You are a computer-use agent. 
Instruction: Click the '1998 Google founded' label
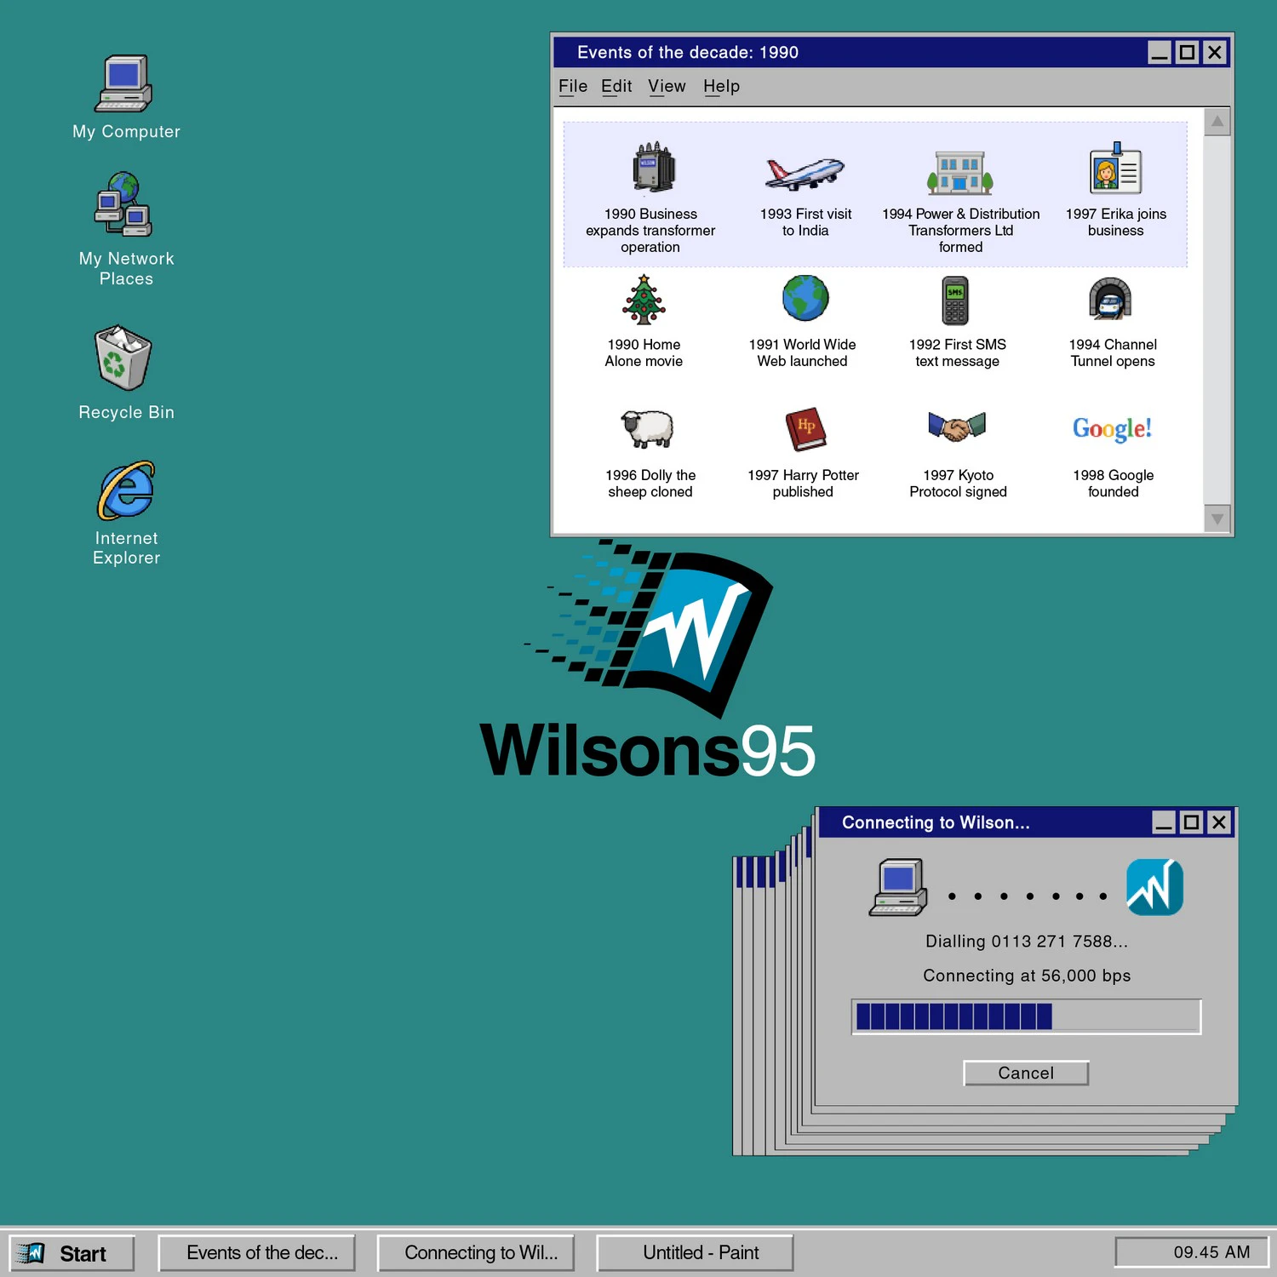pos(1113,484)
